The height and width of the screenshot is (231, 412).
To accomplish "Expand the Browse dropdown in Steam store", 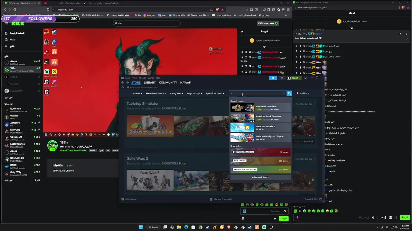I will pos(137,93).
